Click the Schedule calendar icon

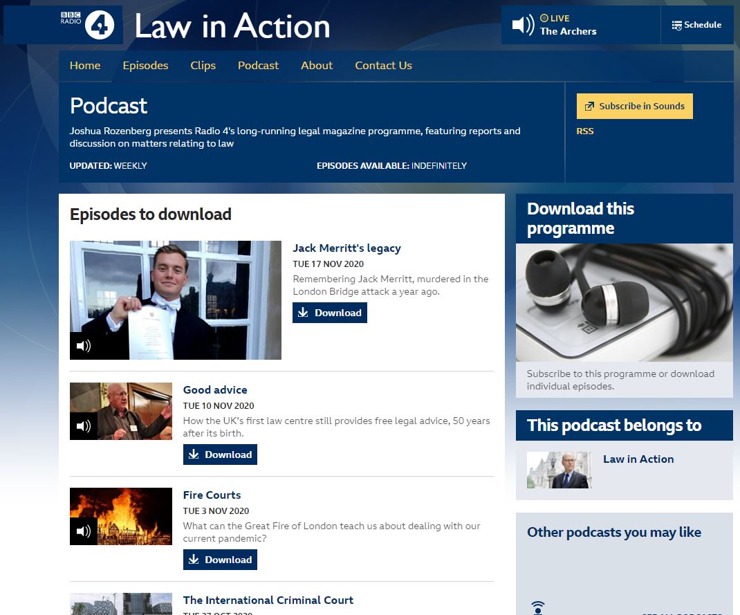(x=677, y=25)
